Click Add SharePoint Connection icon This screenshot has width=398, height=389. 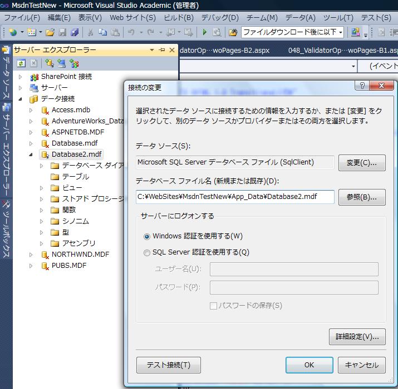74,63
